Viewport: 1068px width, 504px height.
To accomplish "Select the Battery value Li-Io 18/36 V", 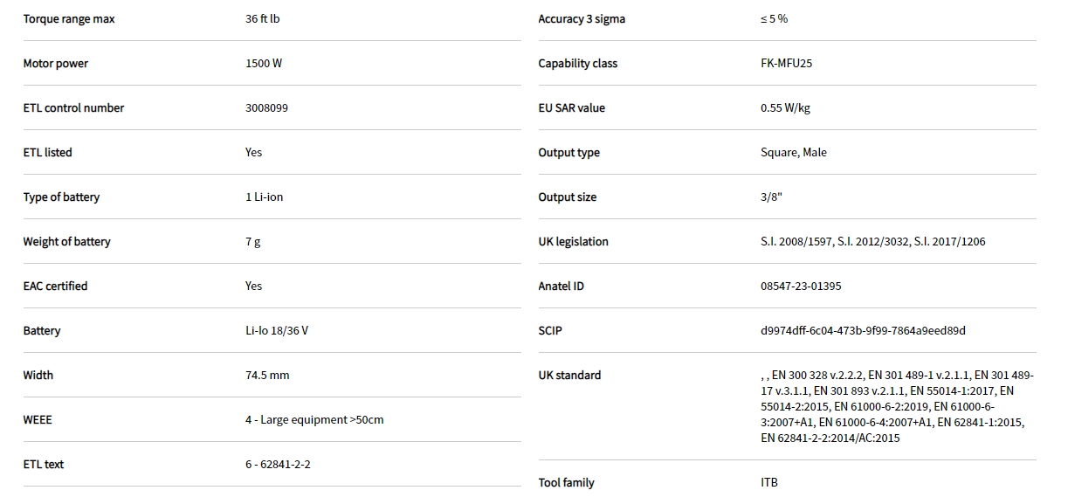I will (276, 331).
